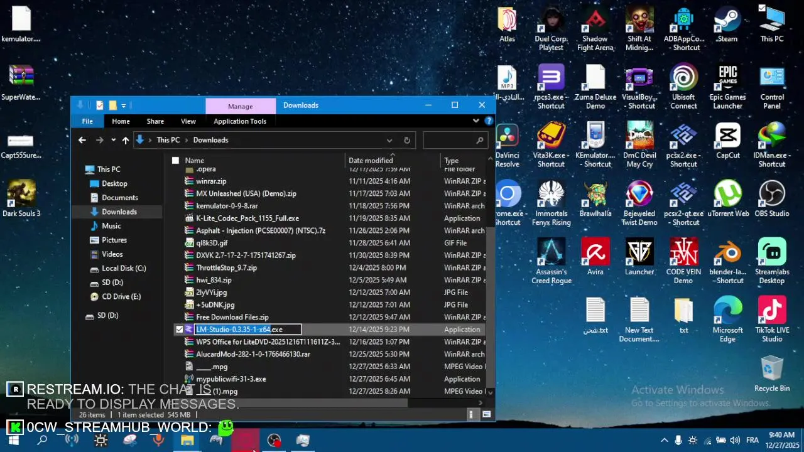Select ThrottleStop_9.7.zip file
The height and width of the screenshot is (452, 804).
(329, 267)
